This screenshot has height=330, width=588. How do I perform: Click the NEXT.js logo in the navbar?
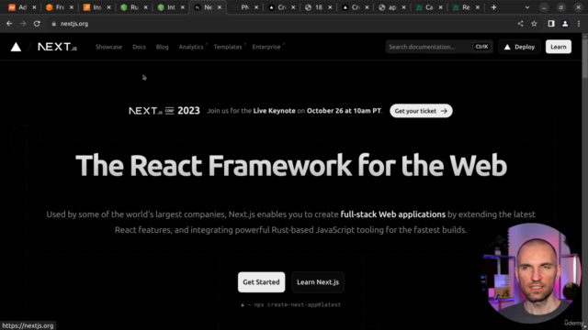[x=57, y=47]
